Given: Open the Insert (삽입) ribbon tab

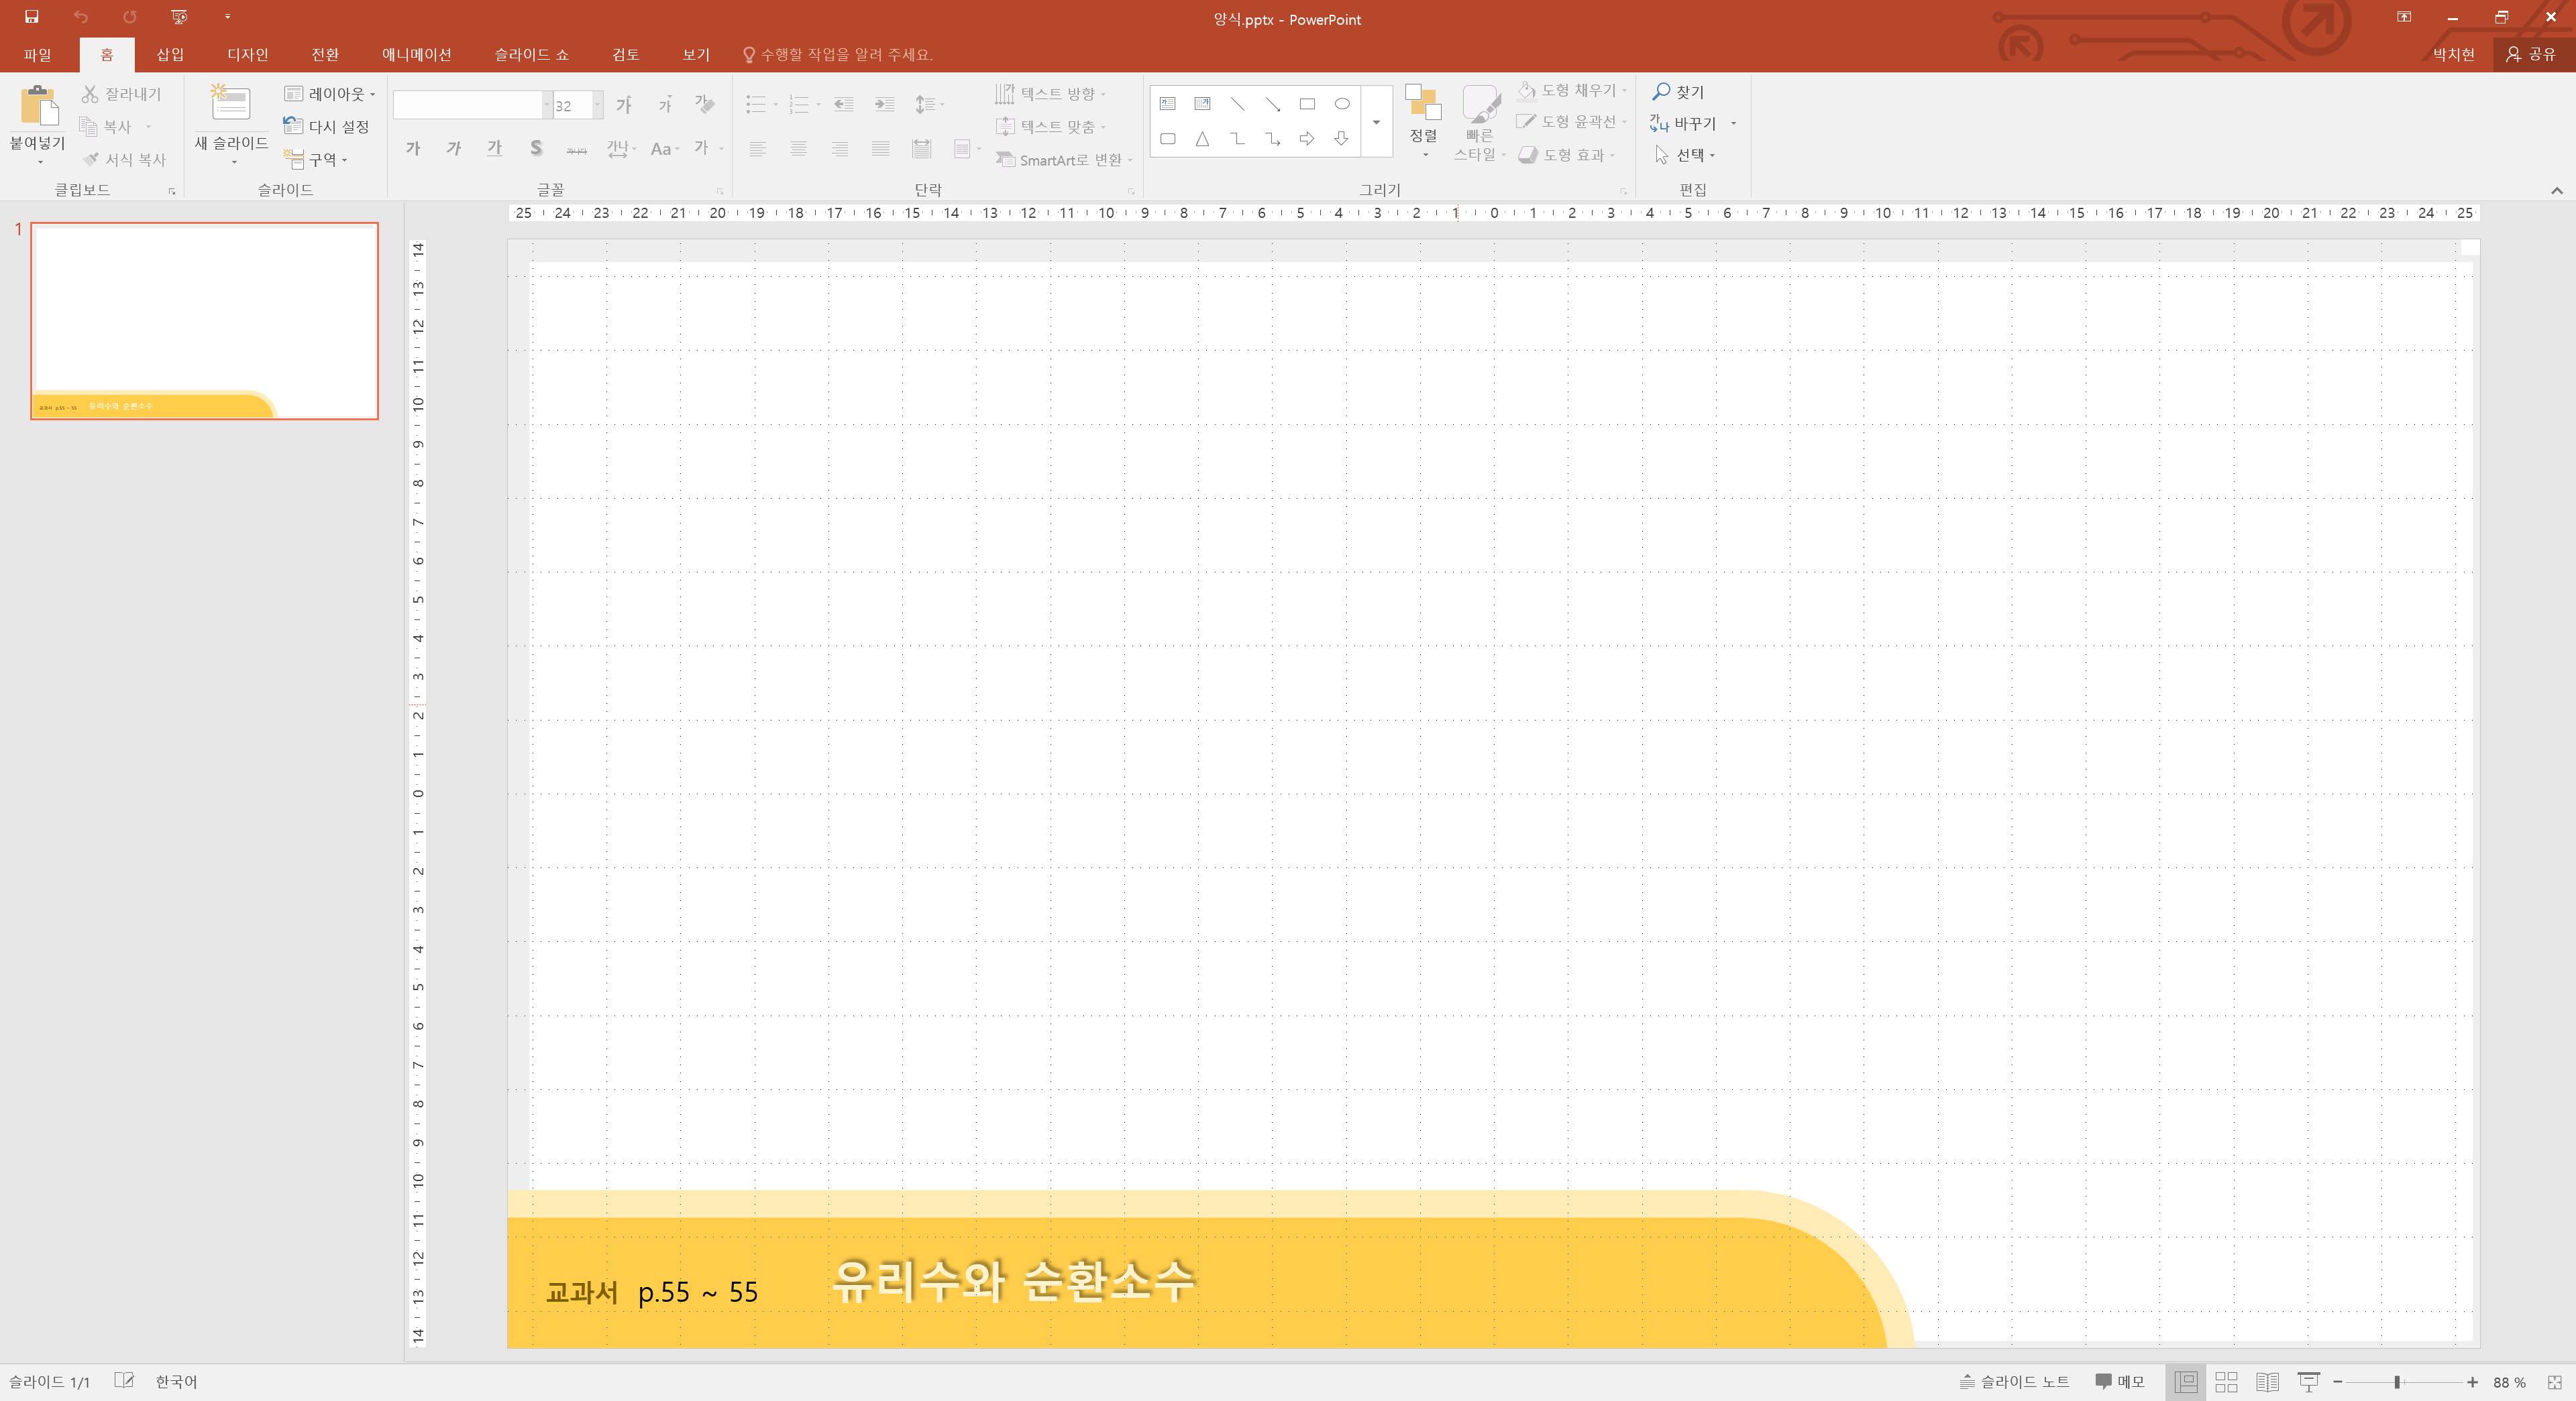Looking at the screenshot, I should 170,54.
